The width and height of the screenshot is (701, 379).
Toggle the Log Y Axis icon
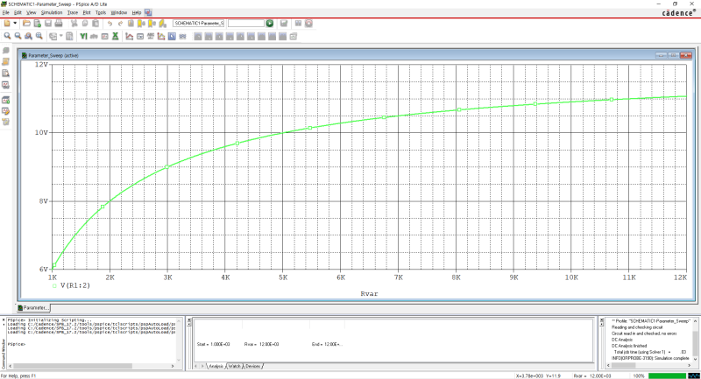pyautogui.click(x=83, y=36)
